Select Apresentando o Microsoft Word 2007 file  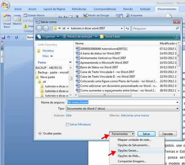coord(104,63)
